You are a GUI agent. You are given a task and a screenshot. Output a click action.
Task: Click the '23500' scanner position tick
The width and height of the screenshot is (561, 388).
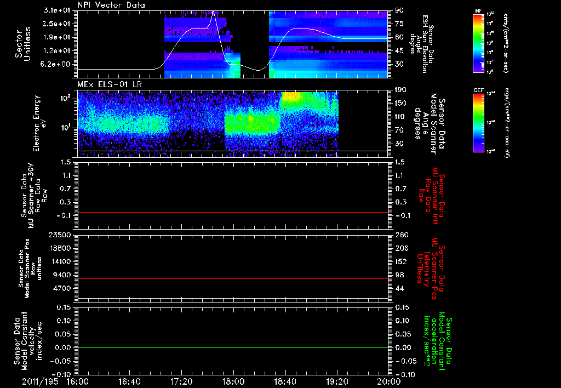click(x=59, y=235)
